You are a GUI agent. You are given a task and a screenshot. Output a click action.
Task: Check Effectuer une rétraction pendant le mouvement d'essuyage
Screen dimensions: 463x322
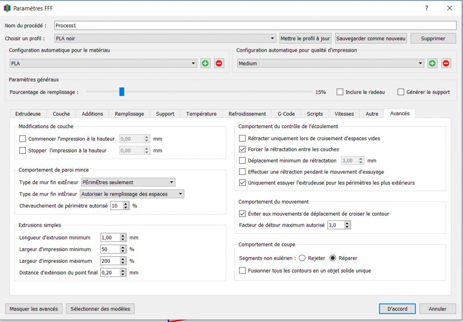coord(243,172)
